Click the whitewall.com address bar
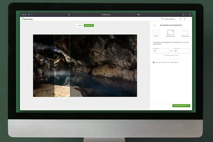 click(106, 15)
